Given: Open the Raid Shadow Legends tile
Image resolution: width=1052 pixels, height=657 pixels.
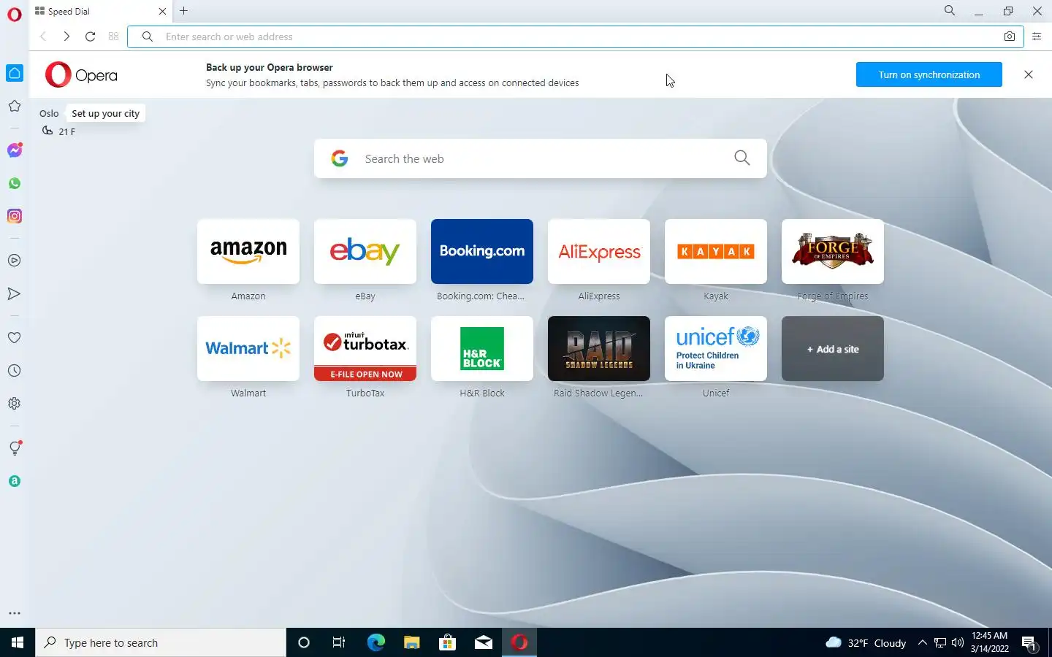Looking at the screenshot, I should (599, 349).
